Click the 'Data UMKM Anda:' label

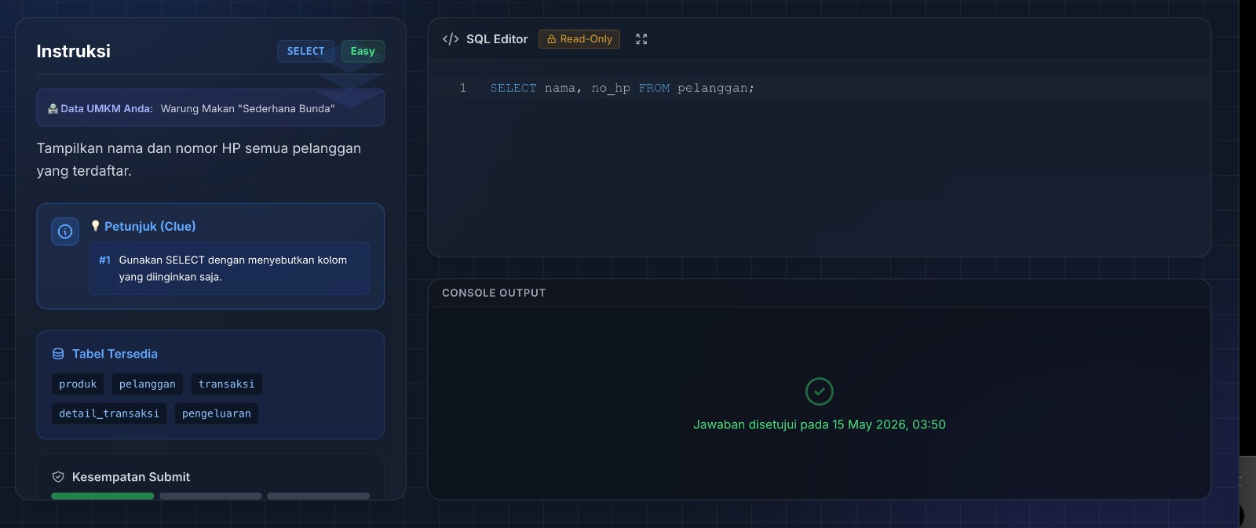(x=107, y=109)
